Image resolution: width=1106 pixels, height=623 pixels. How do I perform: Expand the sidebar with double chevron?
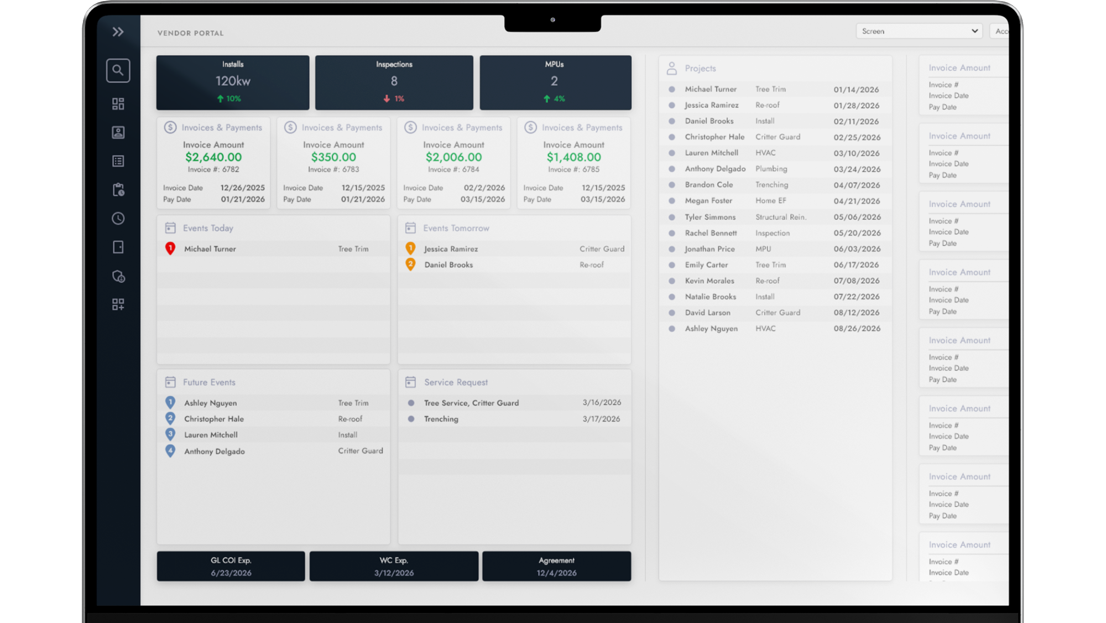118,32
